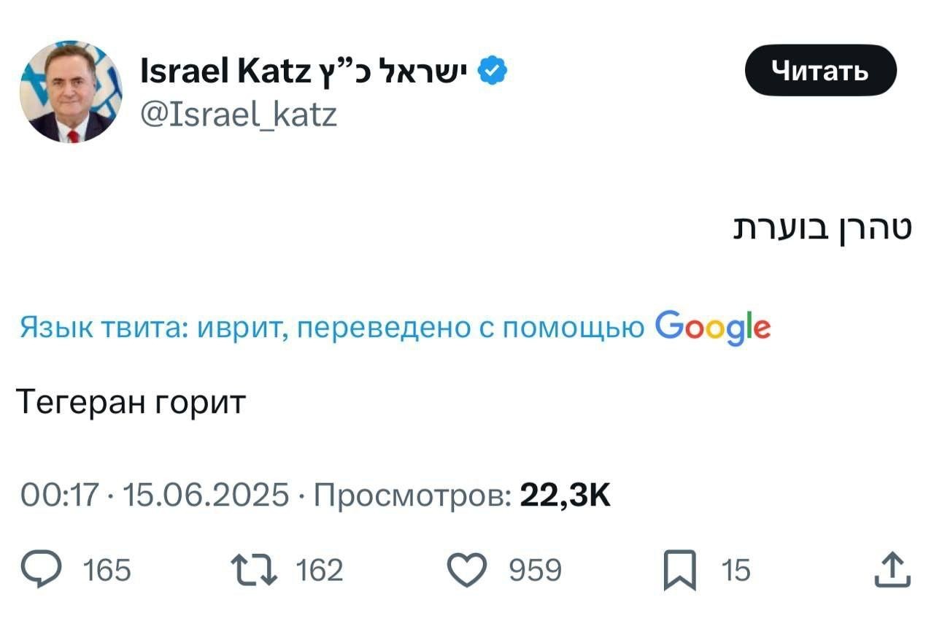The height and width of the screenshot is (632, 934).
Task: Click the translated text "Тегеран горит"
Action: (131, 402)
